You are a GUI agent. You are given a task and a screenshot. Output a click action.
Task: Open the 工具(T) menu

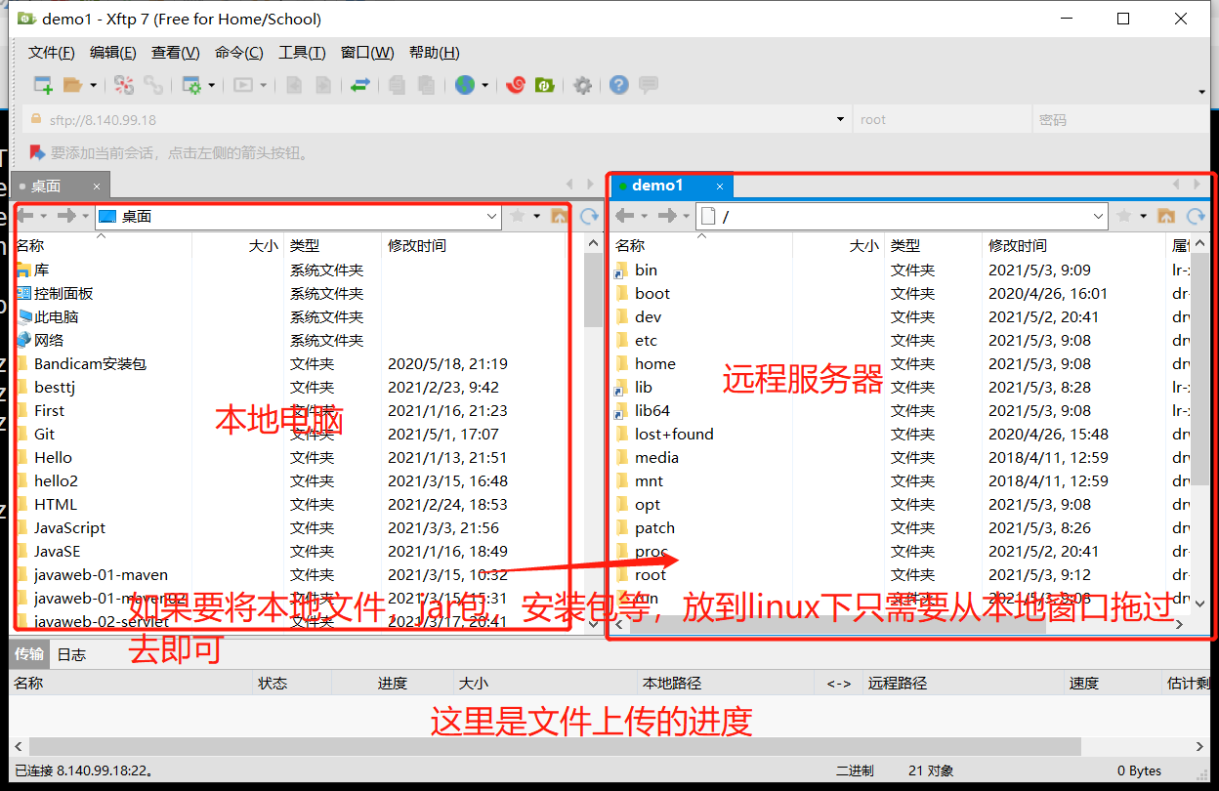(x=302, y=53)
